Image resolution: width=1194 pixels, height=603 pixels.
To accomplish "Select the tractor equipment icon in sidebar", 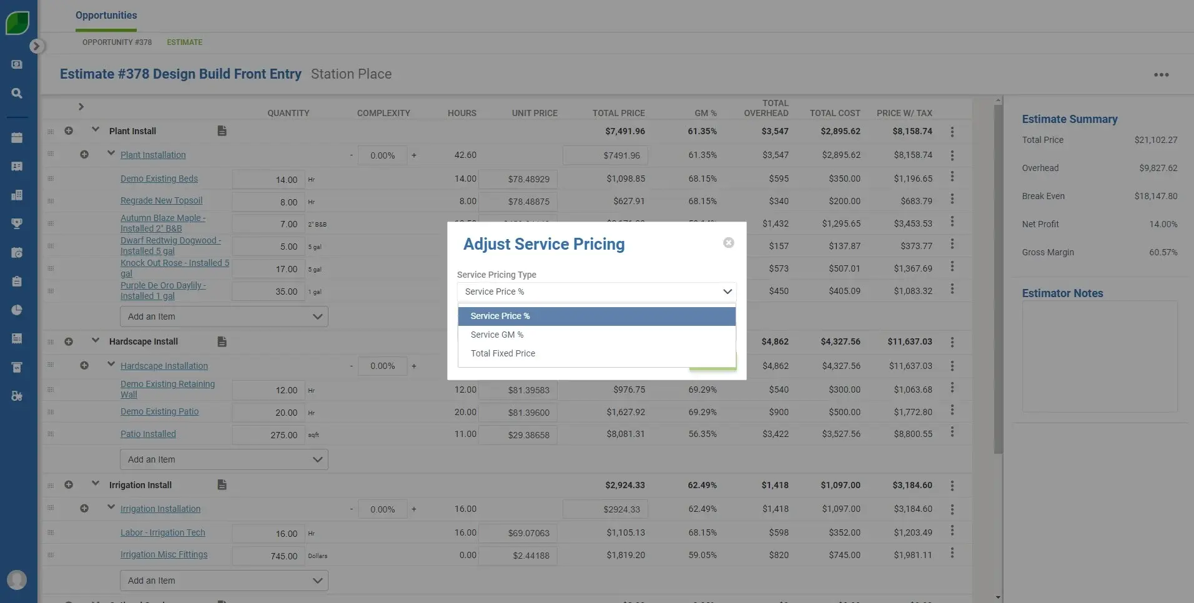I will tap(16, 396).
